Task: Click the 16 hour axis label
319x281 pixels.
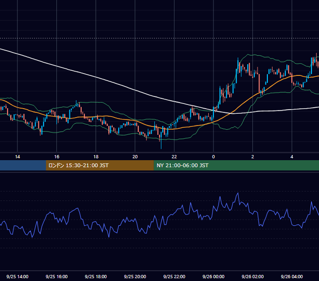Action: (x=57, y=157)
